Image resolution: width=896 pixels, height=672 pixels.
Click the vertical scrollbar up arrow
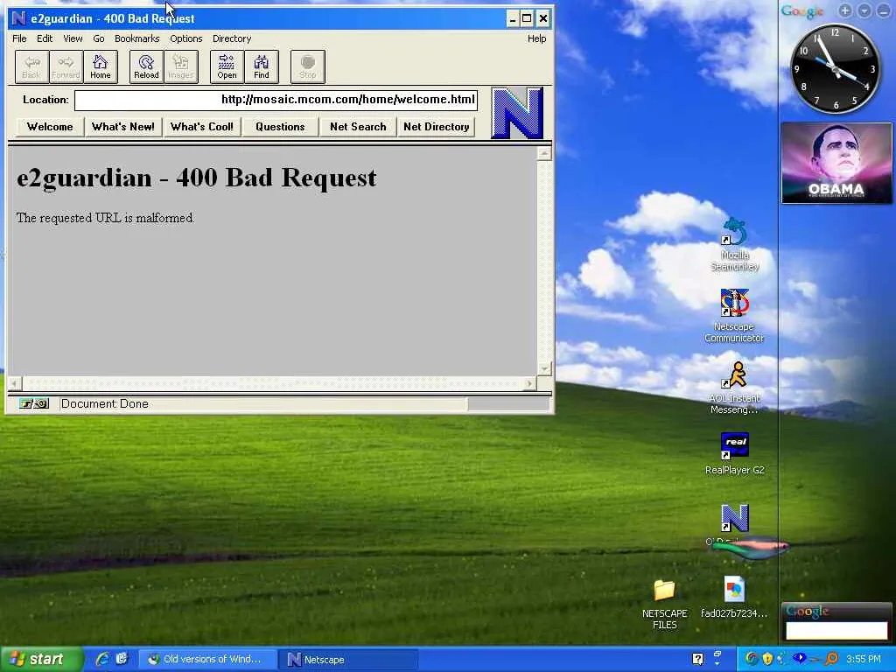pos(544,153)
